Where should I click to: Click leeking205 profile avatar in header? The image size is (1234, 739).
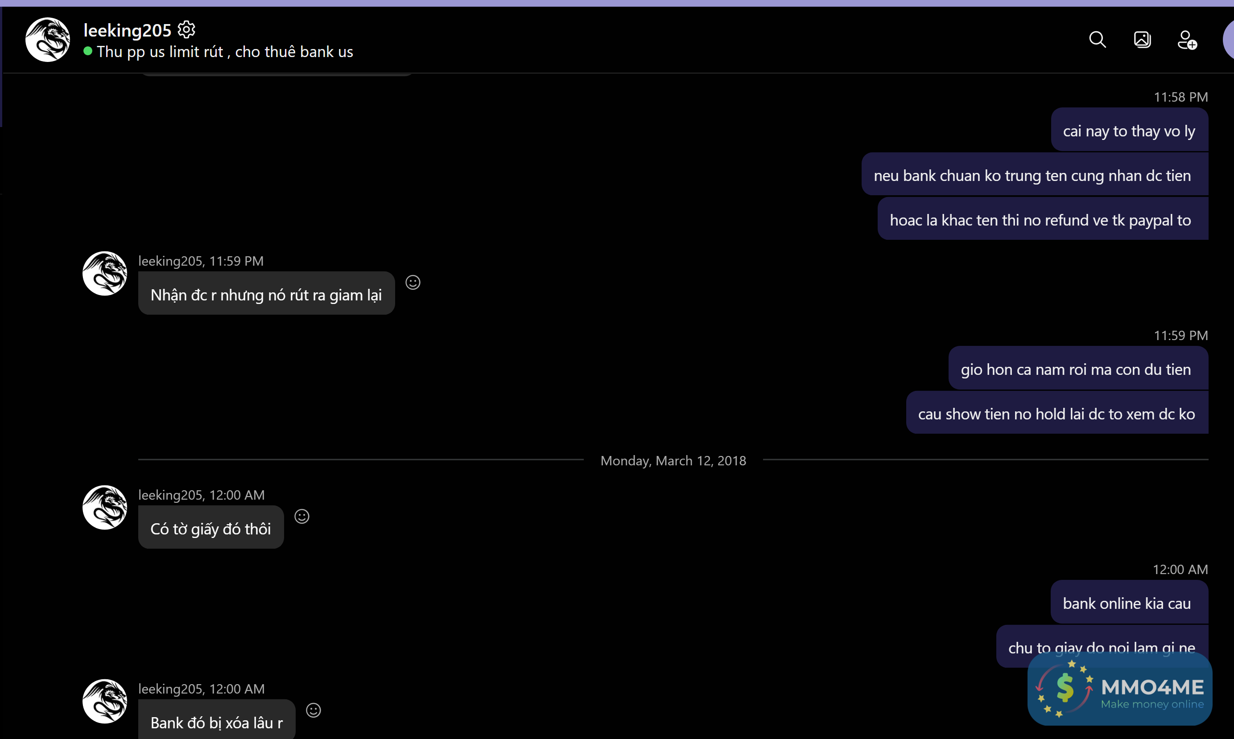[48, 40]
